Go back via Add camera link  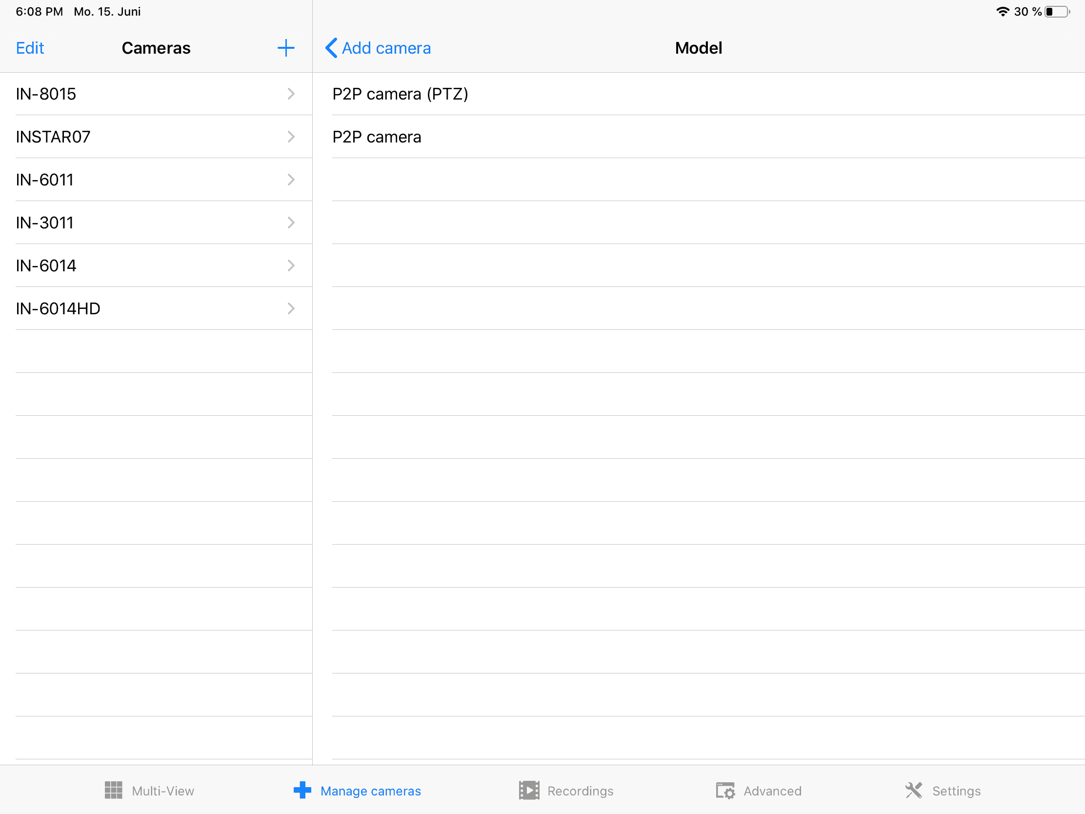point(386,48)
